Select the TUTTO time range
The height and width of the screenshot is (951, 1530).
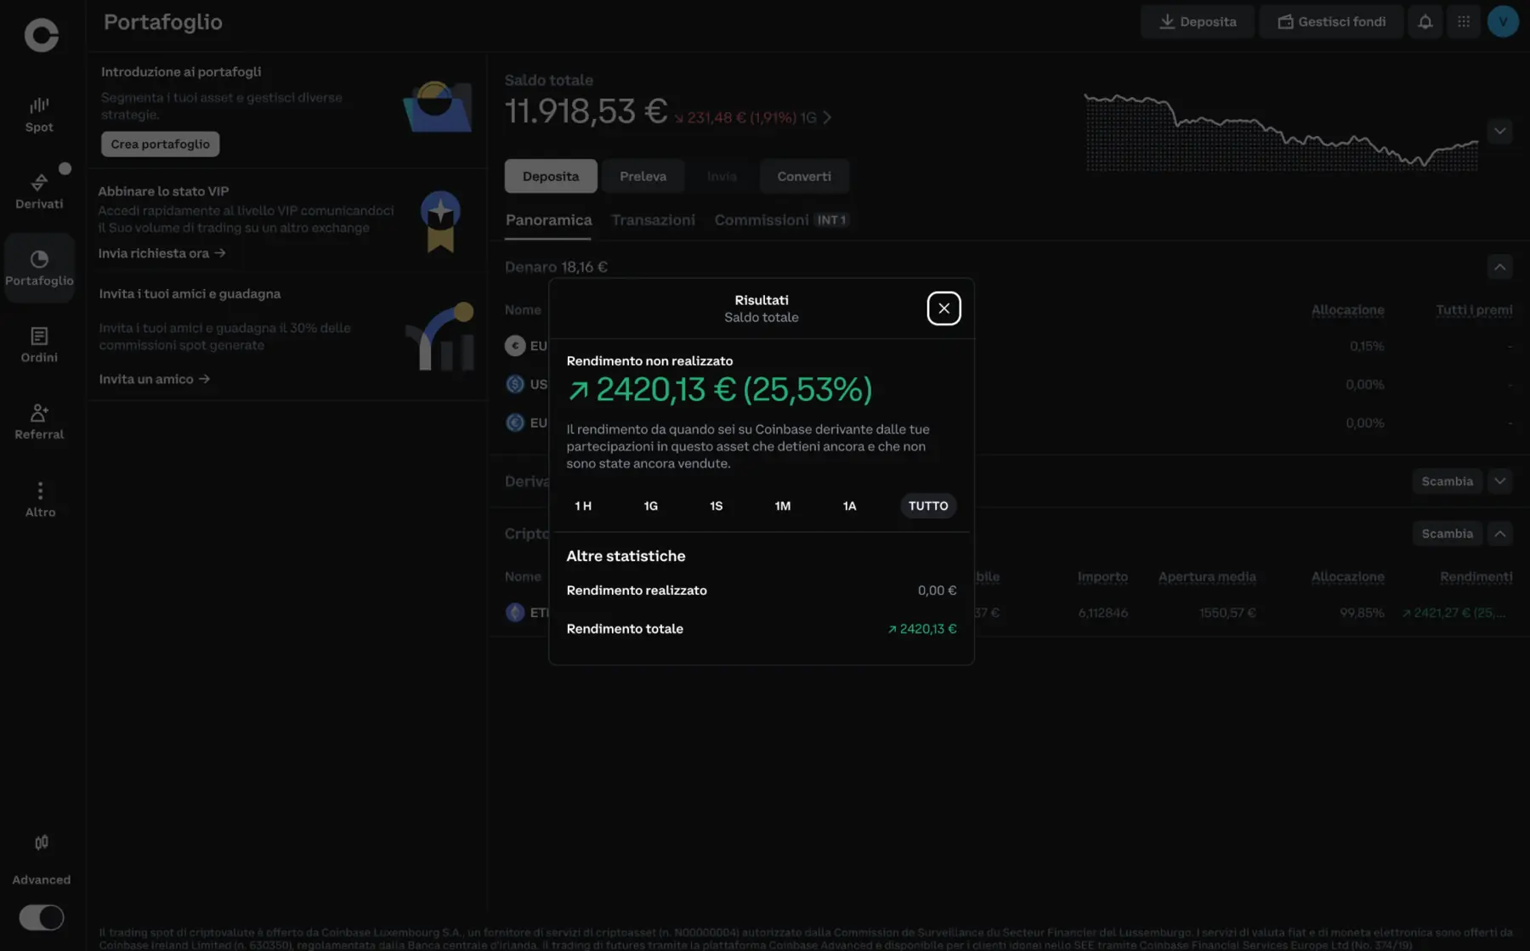coord(928,506)
